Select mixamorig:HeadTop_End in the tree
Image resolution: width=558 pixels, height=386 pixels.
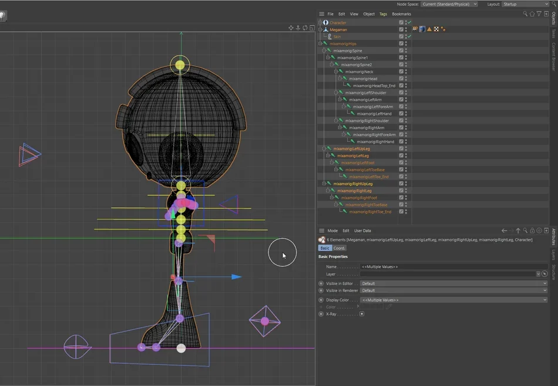point(374,86)
